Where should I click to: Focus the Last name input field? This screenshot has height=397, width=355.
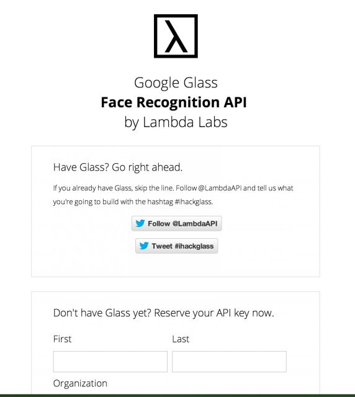click(x=229, y=362)
